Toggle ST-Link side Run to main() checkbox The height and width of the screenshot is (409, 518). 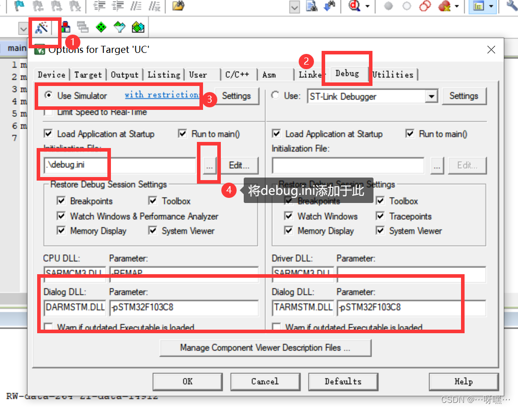[x=410, y=133]
